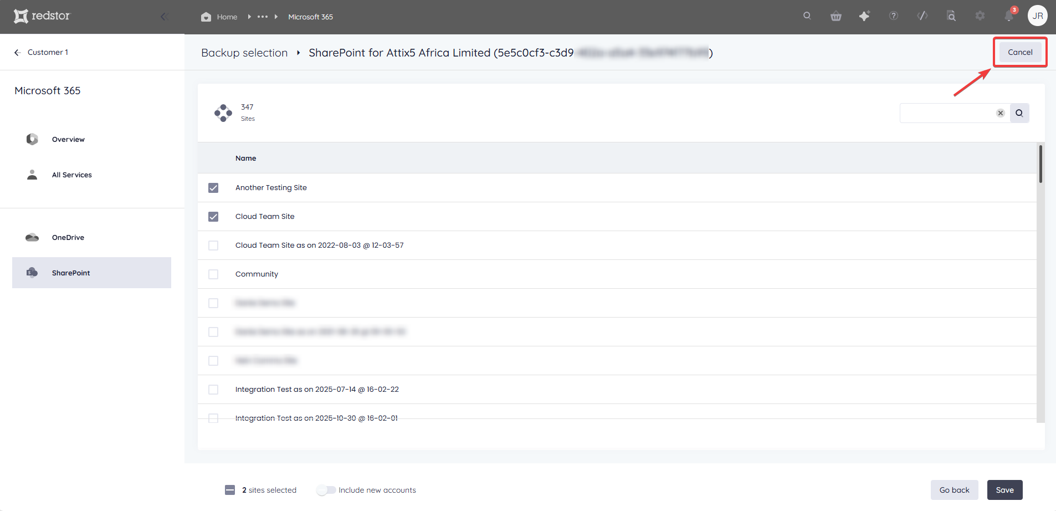Select the SharePoint menu item
This screenshot has width=1056, height=511.
point(91,273)
